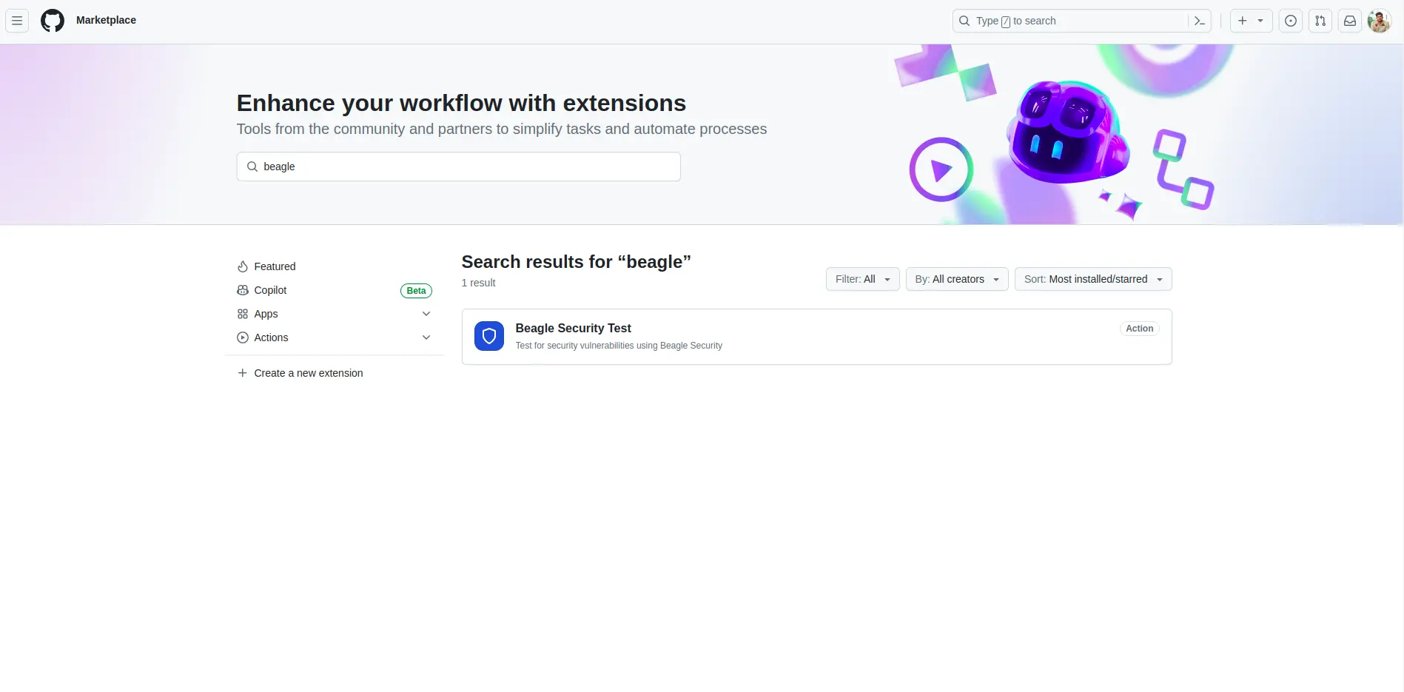The height and width of the screenshot is (692, 1404).
Task: Click the Beagle Security shield logo
Action: coord(489,336)
